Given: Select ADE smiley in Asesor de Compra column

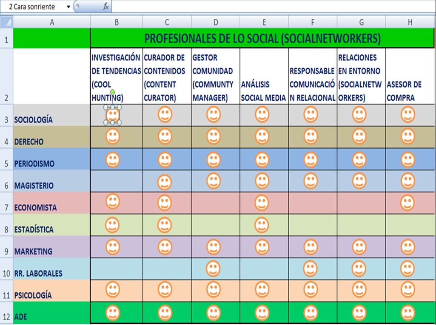Looking at the screenshot, I should (x=408, y=313).
